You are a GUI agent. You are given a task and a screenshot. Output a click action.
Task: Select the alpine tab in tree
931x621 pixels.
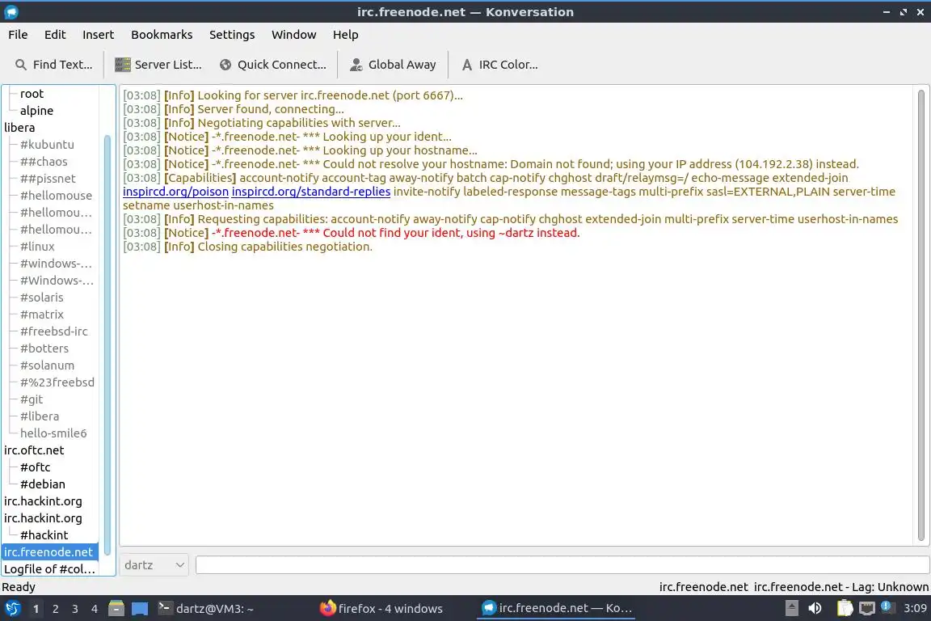pyautogui.click(x=36, y=111)
